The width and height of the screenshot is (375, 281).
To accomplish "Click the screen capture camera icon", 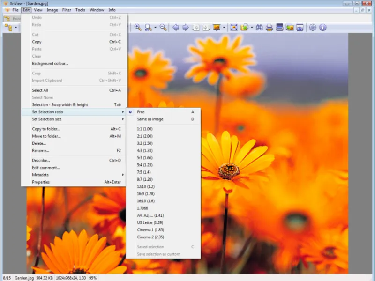I will [x=300, y=28].
